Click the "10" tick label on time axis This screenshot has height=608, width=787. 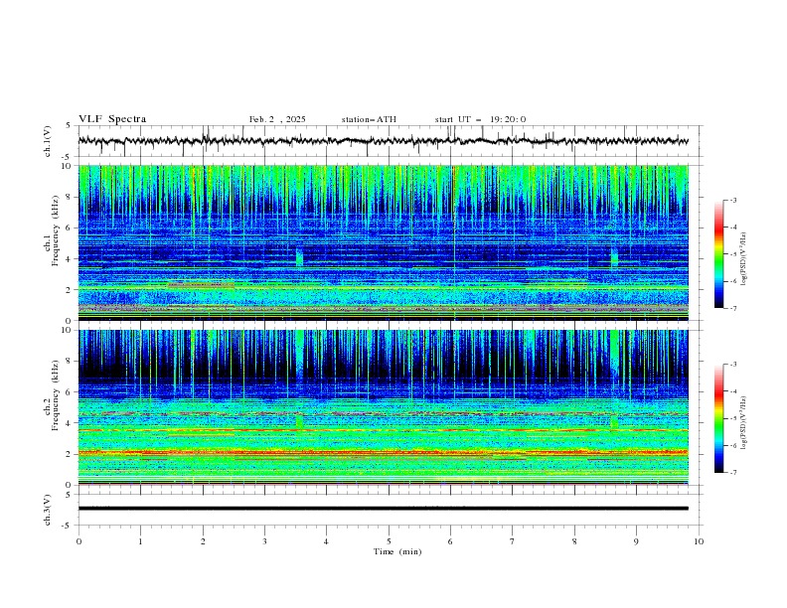pyautogui.click(x=699, y=541)
